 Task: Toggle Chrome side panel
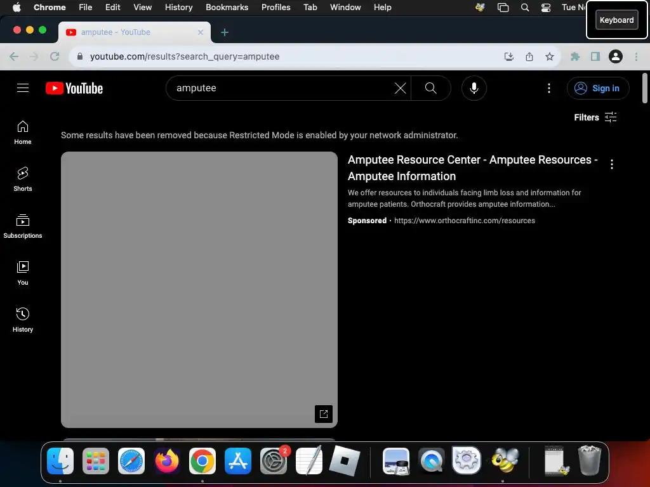(x=595, y=56)
